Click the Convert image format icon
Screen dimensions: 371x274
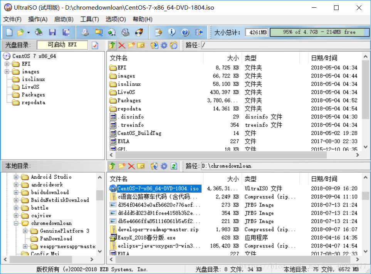tap(99, 32)
